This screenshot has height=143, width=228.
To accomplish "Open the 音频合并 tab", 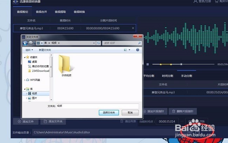I will coord(41,12).
